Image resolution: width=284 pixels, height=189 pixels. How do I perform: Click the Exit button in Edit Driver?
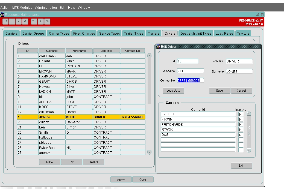click(x=241, y=166)
